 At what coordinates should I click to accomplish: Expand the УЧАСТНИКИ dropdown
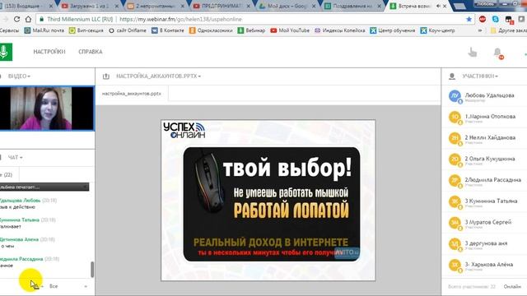(480, 76)
